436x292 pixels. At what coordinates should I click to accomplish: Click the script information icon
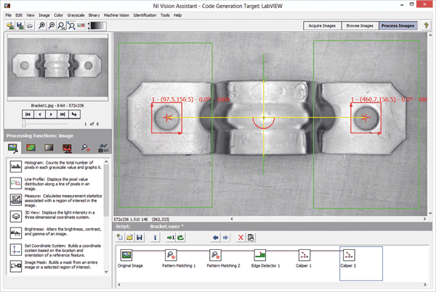click(156, 238)
